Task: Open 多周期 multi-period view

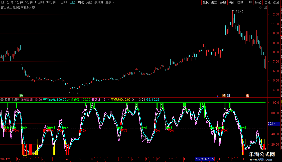Action: pyautogui.click(x=99, y=2)
